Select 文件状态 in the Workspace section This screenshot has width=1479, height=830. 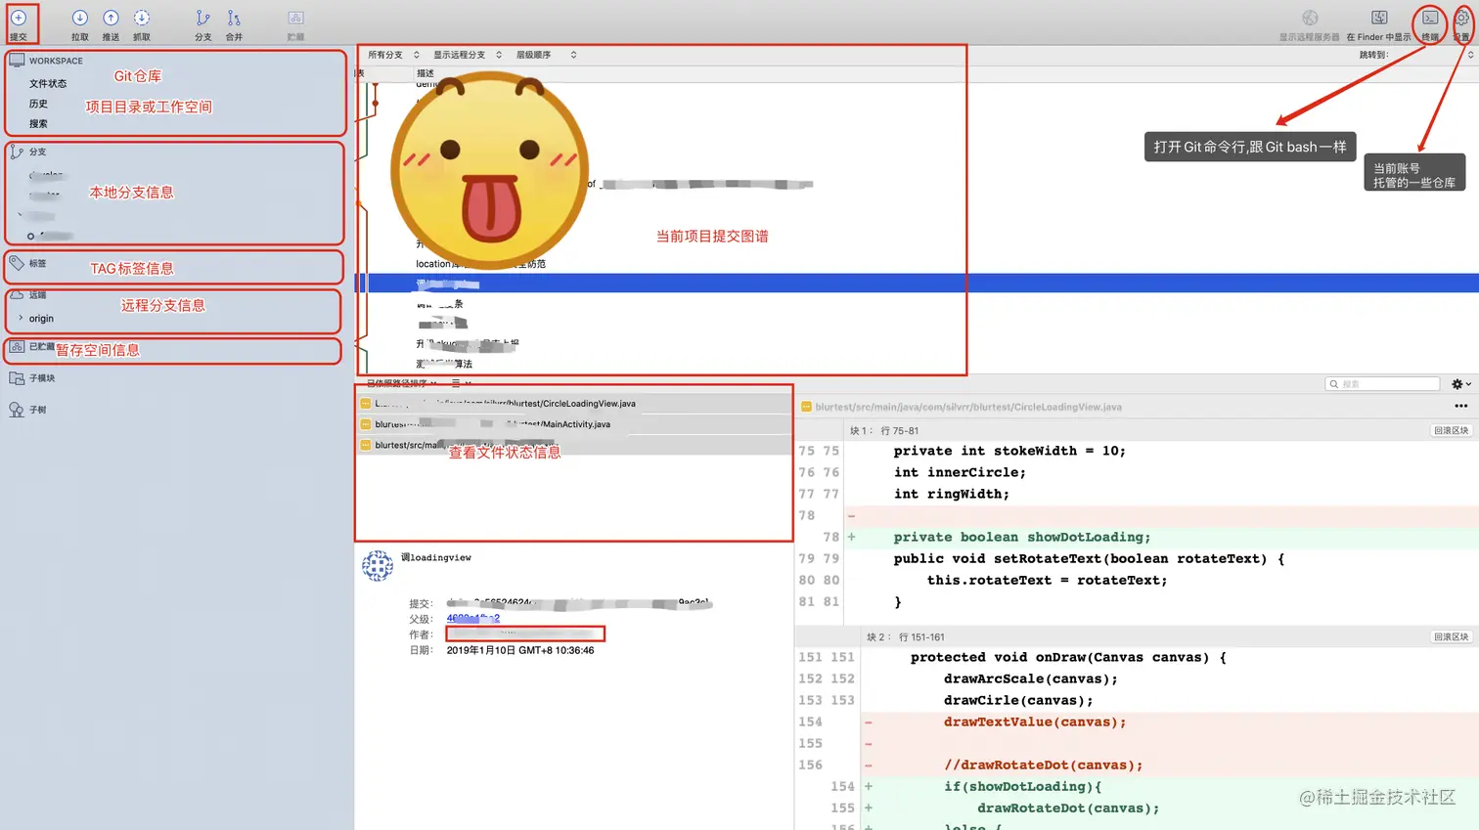(x=48, y=84)
